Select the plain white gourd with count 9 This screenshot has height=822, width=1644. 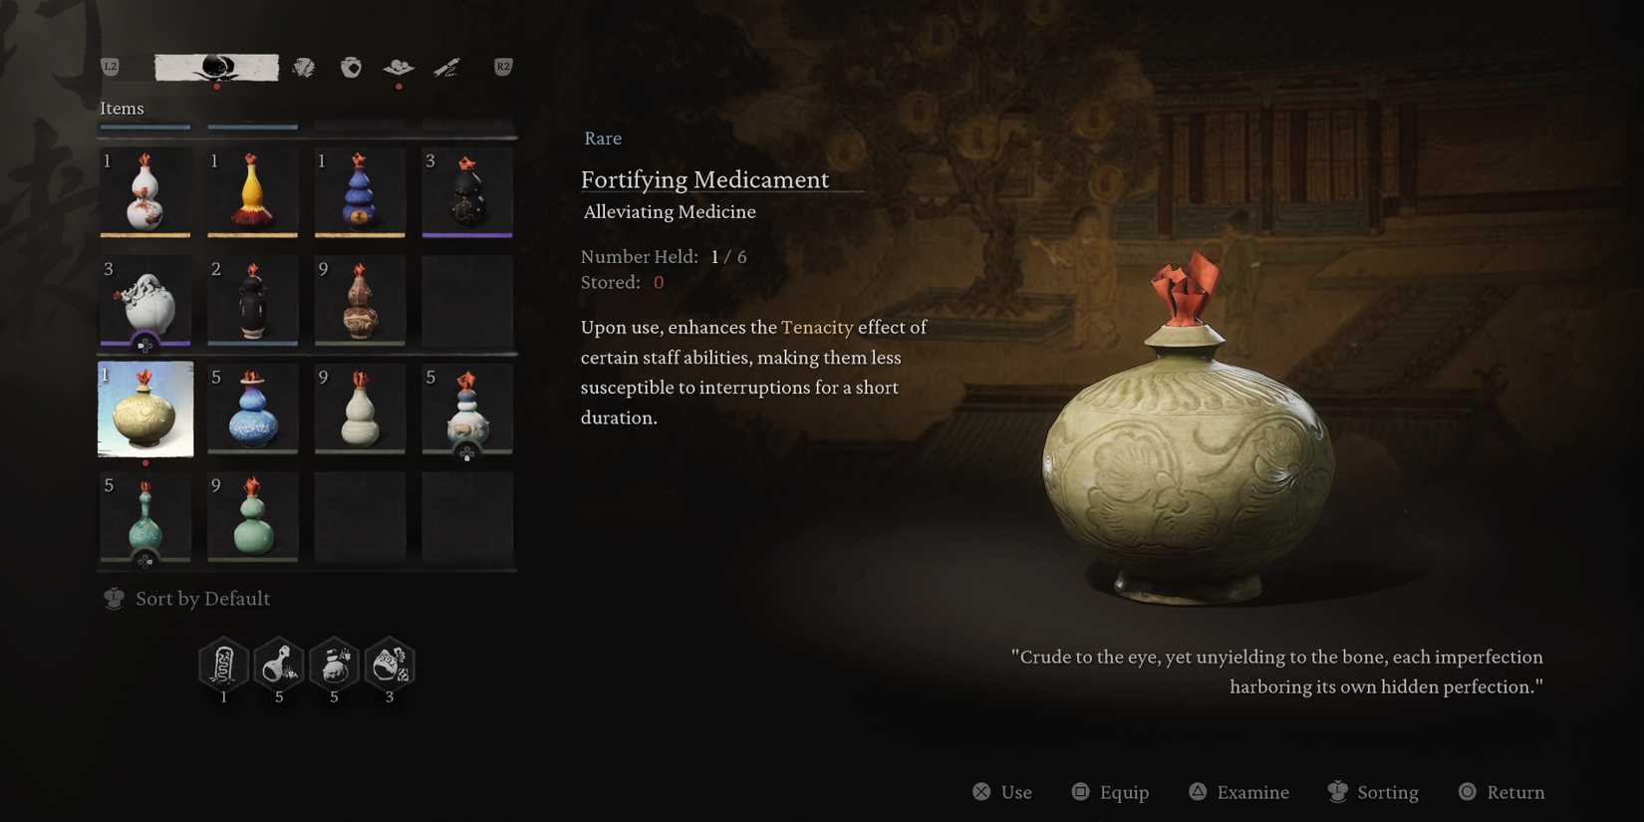(360, 409)
